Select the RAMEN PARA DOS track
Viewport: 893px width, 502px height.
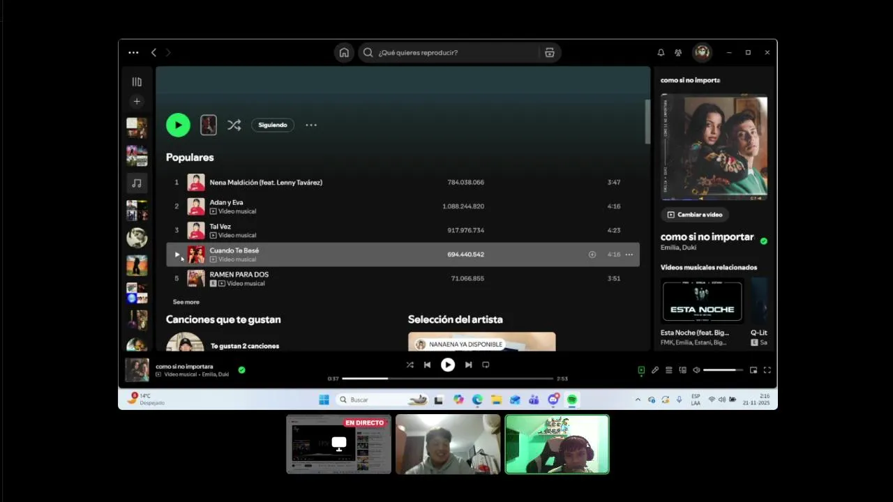click(x=403, y=278)
